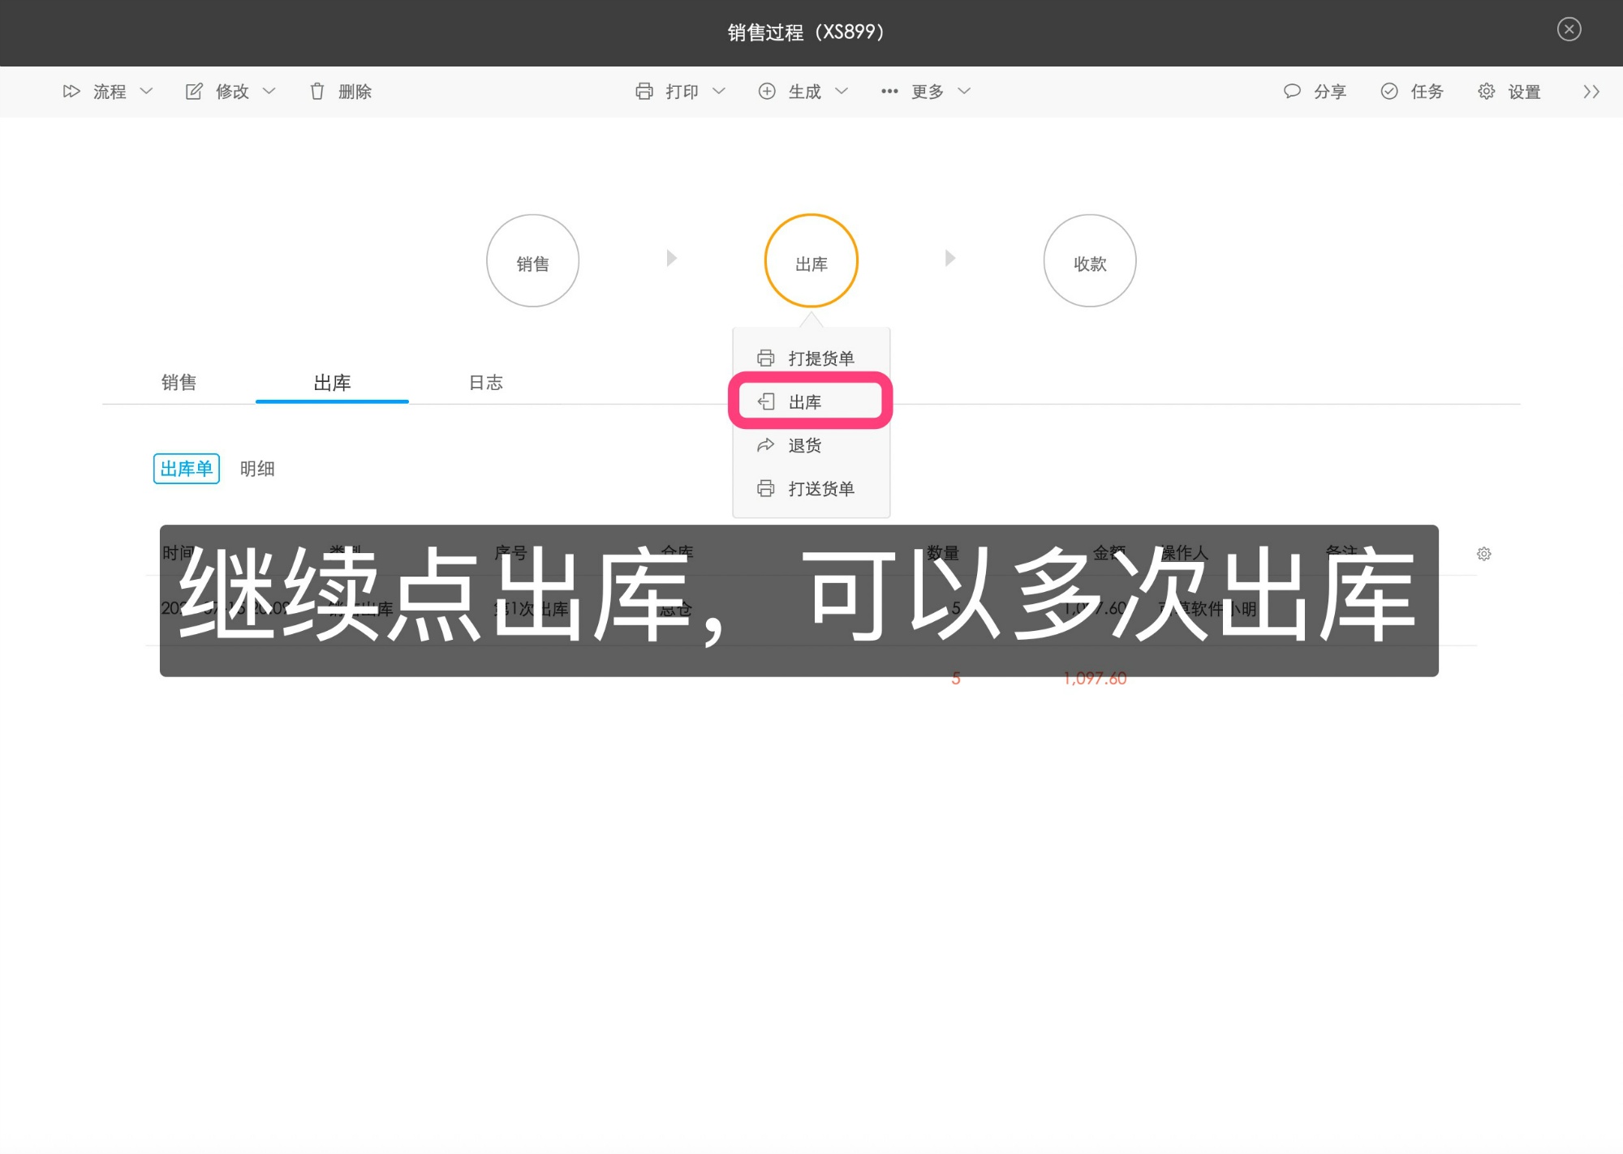Choose 打送货单 from the popup menu
The image size is (1623, 1154).
(x=811, y=489)
